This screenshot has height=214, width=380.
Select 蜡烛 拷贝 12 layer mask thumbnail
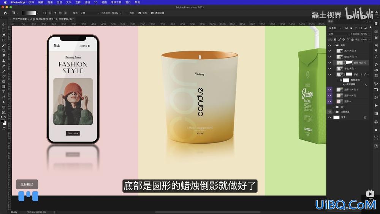(x=349, y=63)
